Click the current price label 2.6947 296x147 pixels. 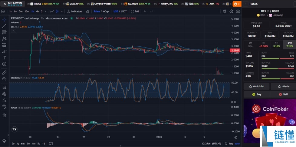pos(235,50)
